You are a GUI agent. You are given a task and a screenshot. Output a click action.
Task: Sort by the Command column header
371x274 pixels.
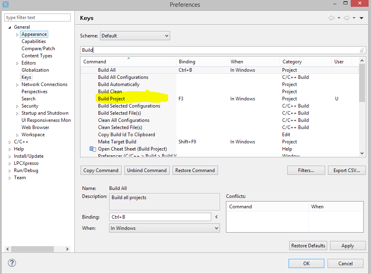click(128, 61)
